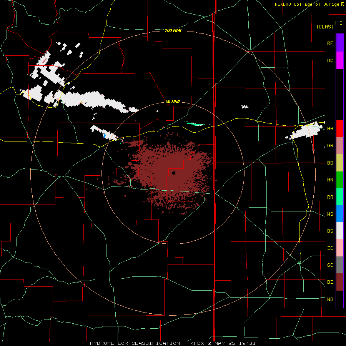The image size is (346, 346).
Task: Click the IC pink legend color block
Action: coord(339,248)
